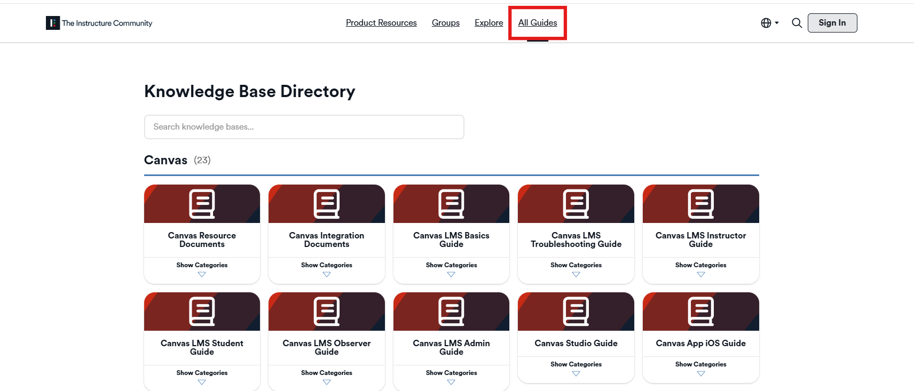The width and height of the screenshot is (914, 391).
Task: Expand categories for Canvas LMS Observer Guide
Action: pyautogui.click(x=327, y=377)
